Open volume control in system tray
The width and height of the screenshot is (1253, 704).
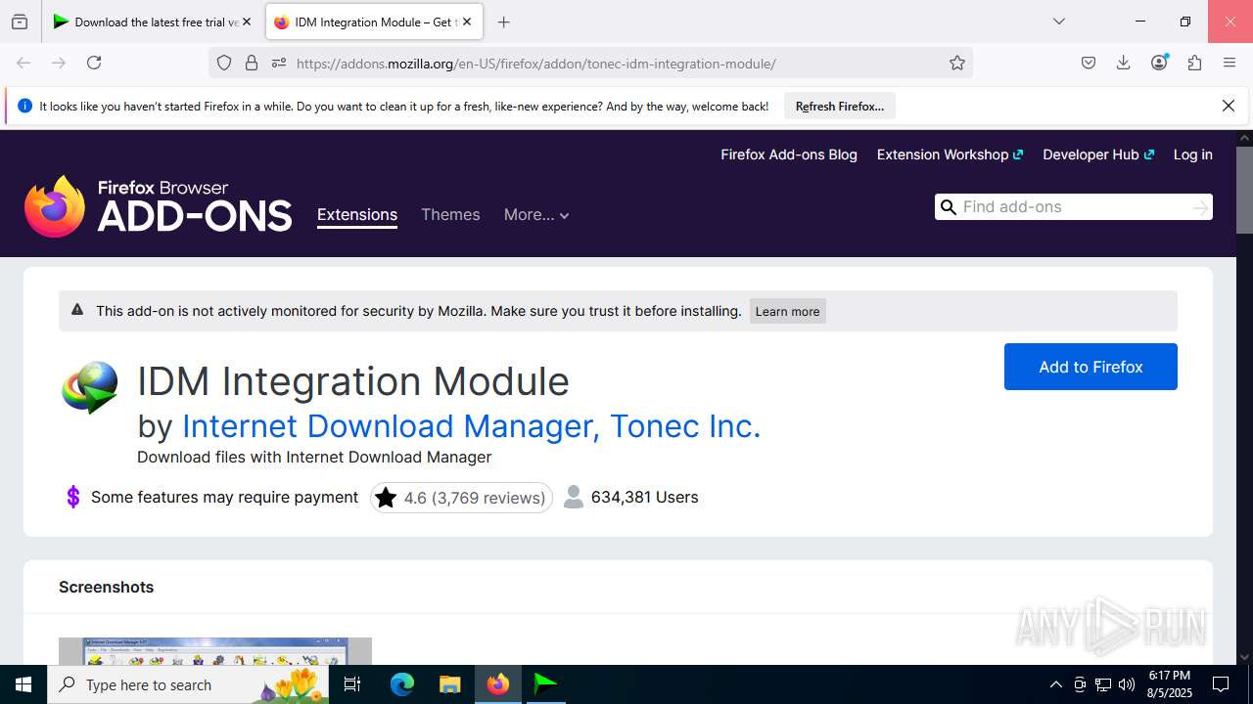[1127, 684]
